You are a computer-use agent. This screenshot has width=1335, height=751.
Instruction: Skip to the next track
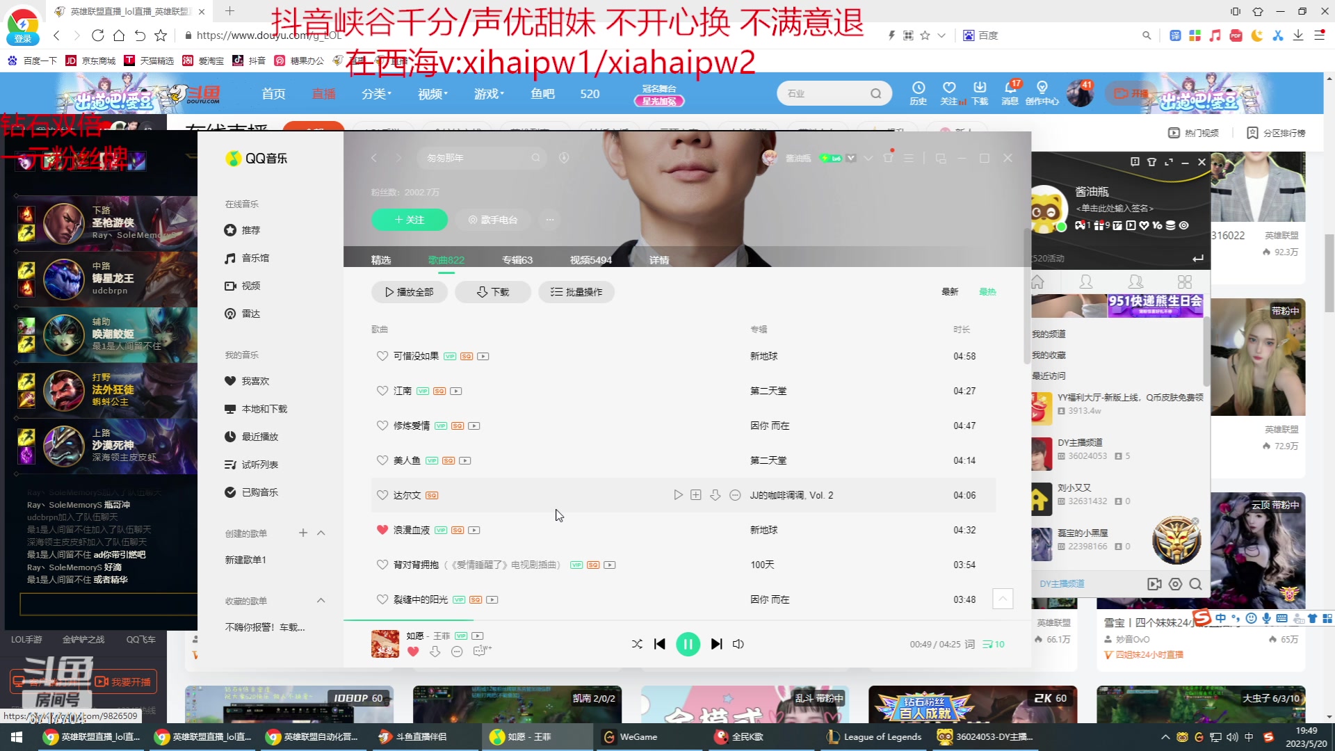click(716, 644)
